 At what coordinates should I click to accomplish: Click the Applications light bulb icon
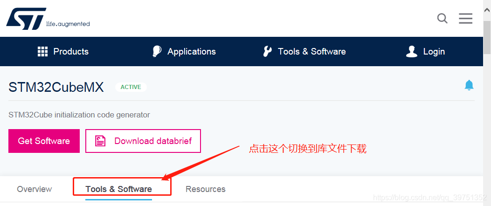[x=157, y=51]
